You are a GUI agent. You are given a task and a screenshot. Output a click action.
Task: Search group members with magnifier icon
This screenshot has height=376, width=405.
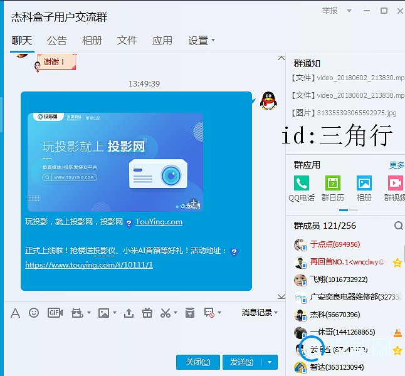(399, 226)
